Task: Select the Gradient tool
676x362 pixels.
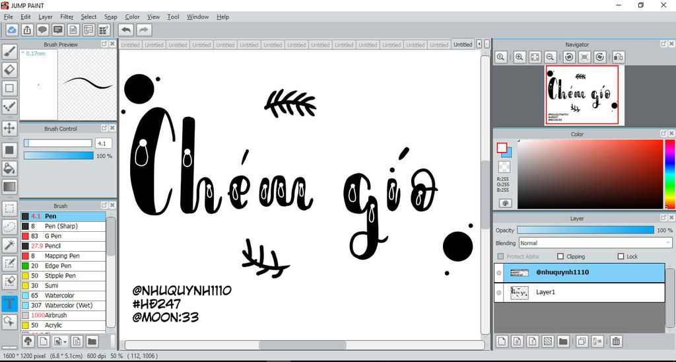Action: pos(9,187)
